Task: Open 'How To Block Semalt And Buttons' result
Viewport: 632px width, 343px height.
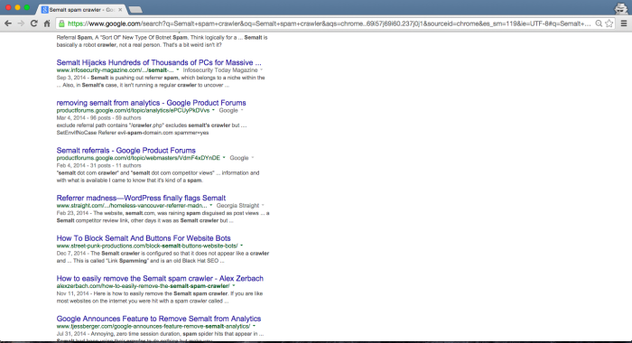Action: [x=144, y=238]
